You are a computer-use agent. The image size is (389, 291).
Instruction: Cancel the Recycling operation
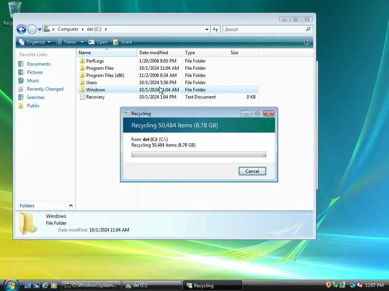tap(252, 171)
